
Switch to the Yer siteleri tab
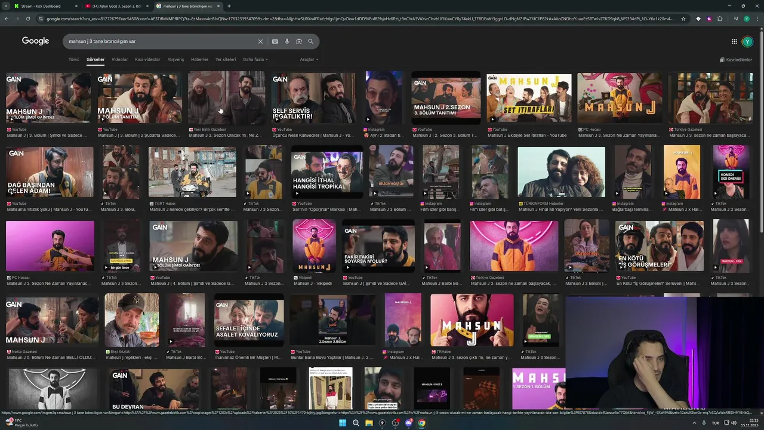[226, 60]
